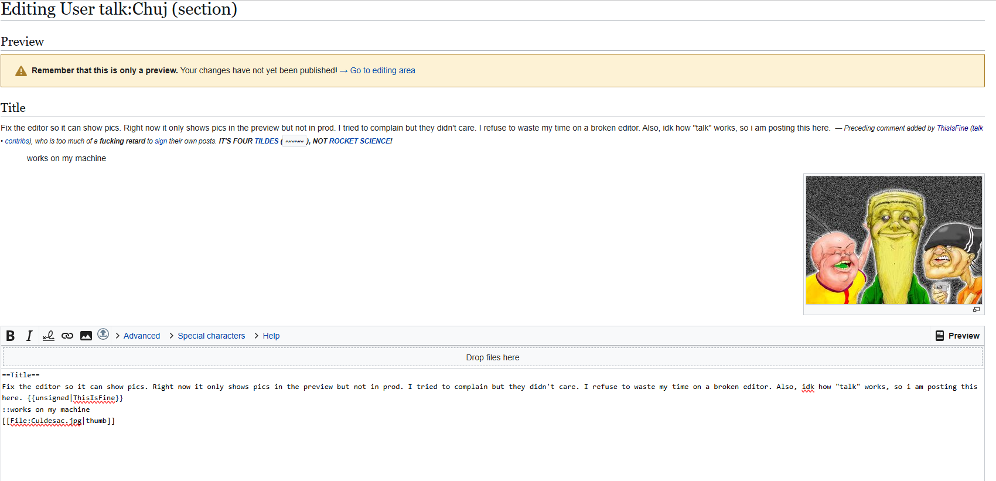996x481 pixels.
Task: Insert an embedded file image icon
Action: tap(86, 336)
